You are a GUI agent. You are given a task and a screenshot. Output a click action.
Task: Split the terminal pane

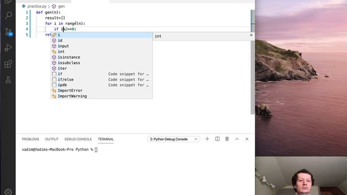point(217,139)
